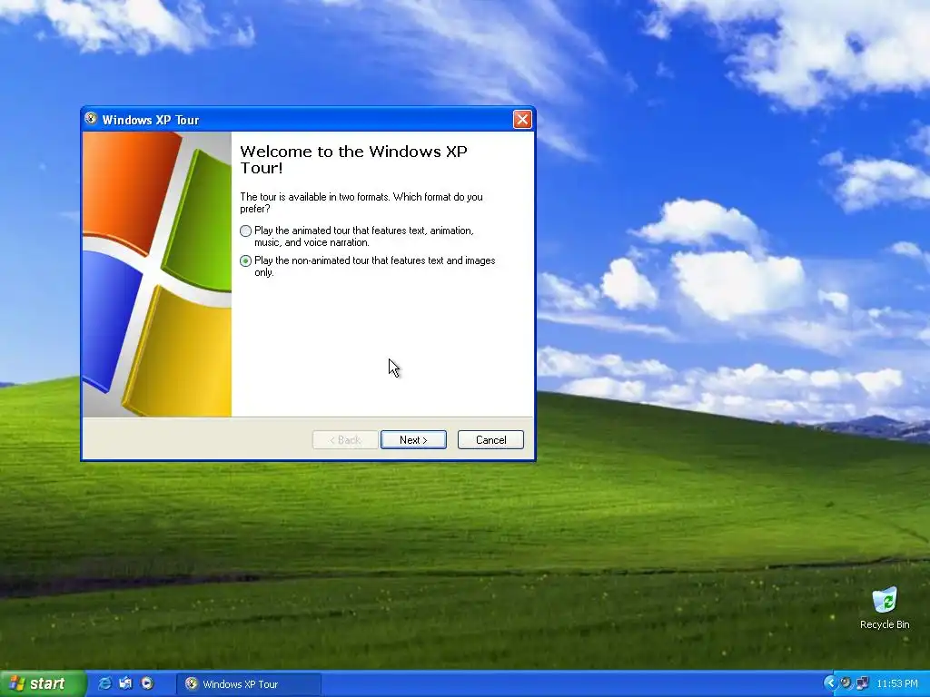Open the Start menu
The width and height of the screenshot is (930, 697).
tap(42, 684)
